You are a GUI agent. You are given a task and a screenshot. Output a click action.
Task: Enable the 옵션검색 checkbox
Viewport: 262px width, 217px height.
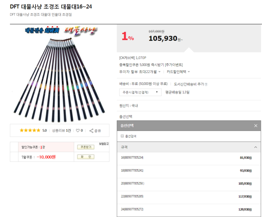(122, 136)
